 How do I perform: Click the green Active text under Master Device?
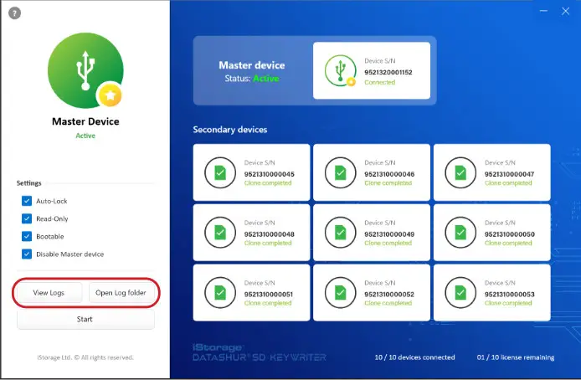[x=85, y=136]
